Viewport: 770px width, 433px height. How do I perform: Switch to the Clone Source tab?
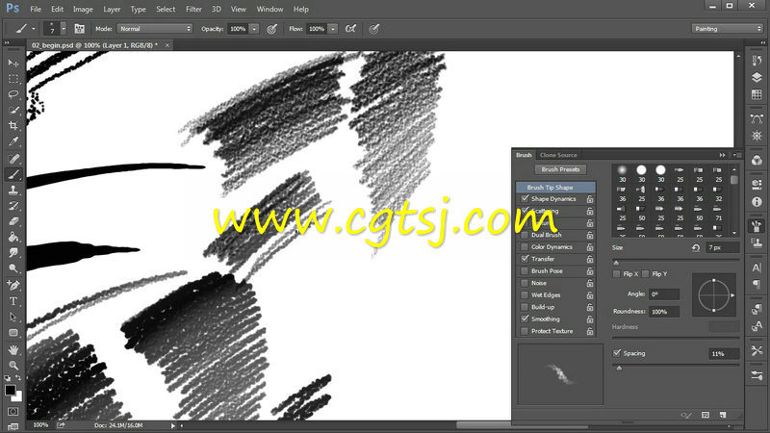tap(558, 155)
